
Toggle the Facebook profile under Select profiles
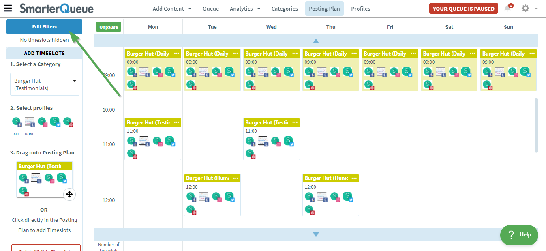point(17,122)
